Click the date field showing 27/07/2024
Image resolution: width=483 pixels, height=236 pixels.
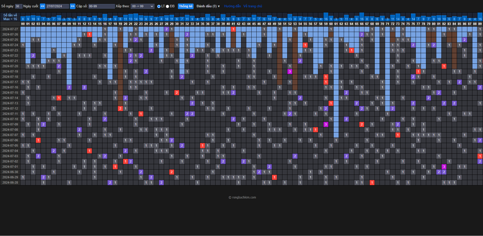coord(58,6)
